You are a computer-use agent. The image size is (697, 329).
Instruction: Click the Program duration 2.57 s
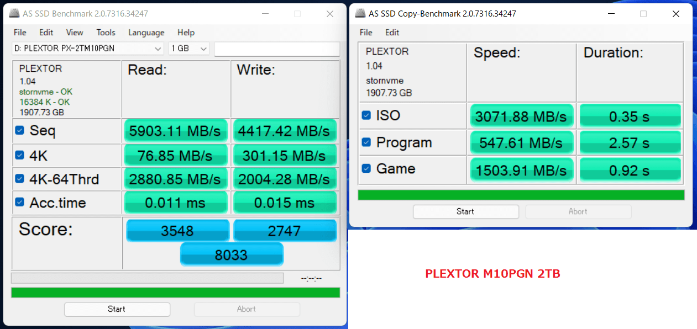(x=631, y=143)
